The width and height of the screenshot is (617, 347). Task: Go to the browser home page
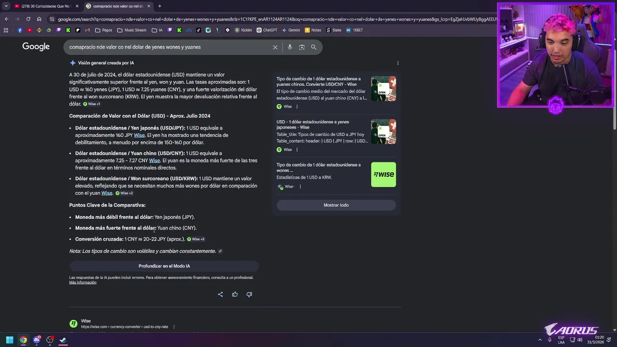[39, 19]
